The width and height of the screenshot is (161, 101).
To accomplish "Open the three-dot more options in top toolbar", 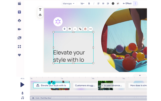I will coord(135,4).
